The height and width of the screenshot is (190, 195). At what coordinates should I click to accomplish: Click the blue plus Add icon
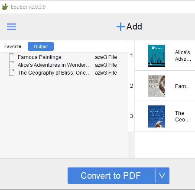pos(120,27)
